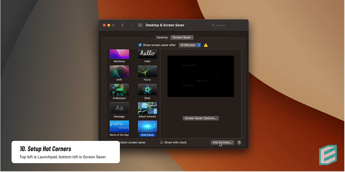This screenshot has width=345, height=172.
Task: Open the all-preferences grid icon
Action: 140,25
